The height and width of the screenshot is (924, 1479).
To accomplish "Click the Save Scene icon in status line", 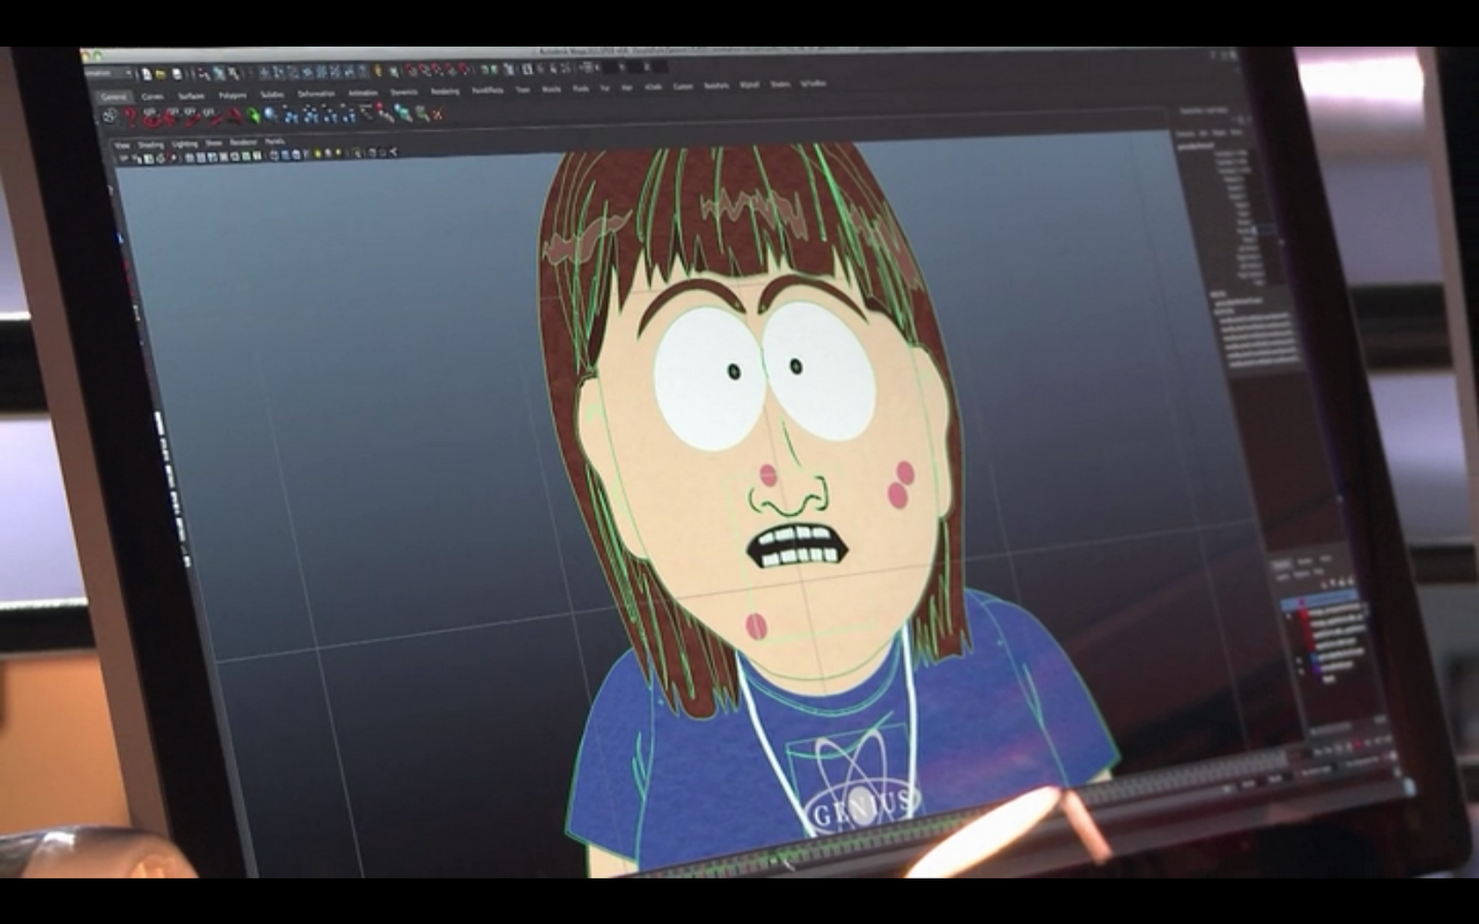I will pyautogui.click(x=177, y=74).
